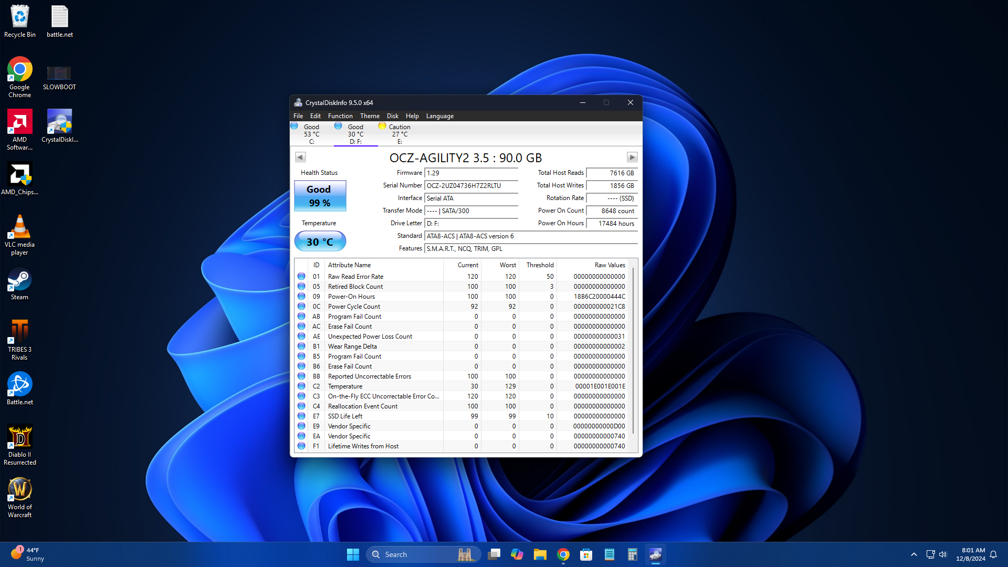This screenshot has height=567, width=1008.
Task: Open volume control in system tray
Action: (x=943, y=554)
